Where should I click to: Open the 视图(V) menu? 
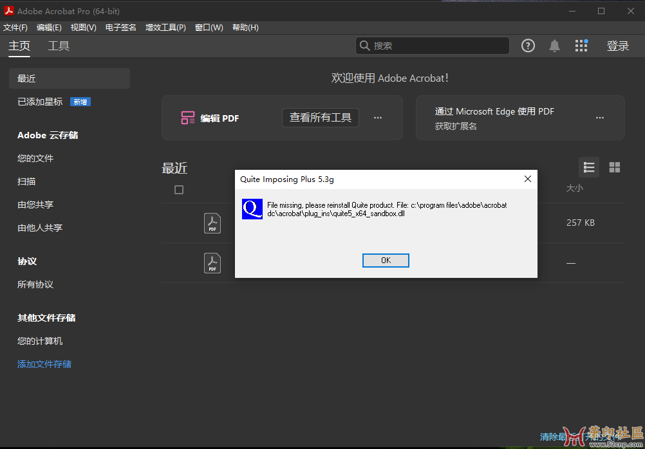84,28
